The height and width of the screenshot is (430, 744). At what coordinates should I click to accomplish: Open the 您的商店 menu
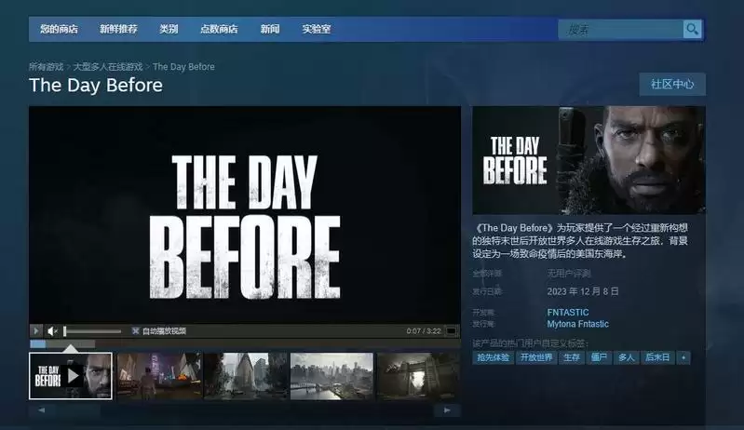click(59, 29)
